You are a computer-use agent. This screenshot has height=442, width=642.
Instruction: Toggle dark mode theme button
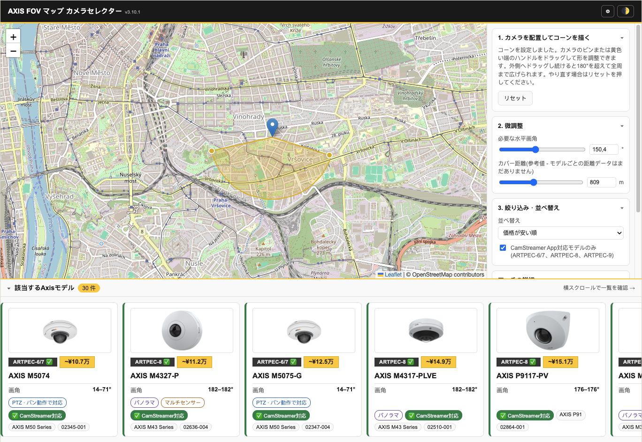[x=626, y=11]
